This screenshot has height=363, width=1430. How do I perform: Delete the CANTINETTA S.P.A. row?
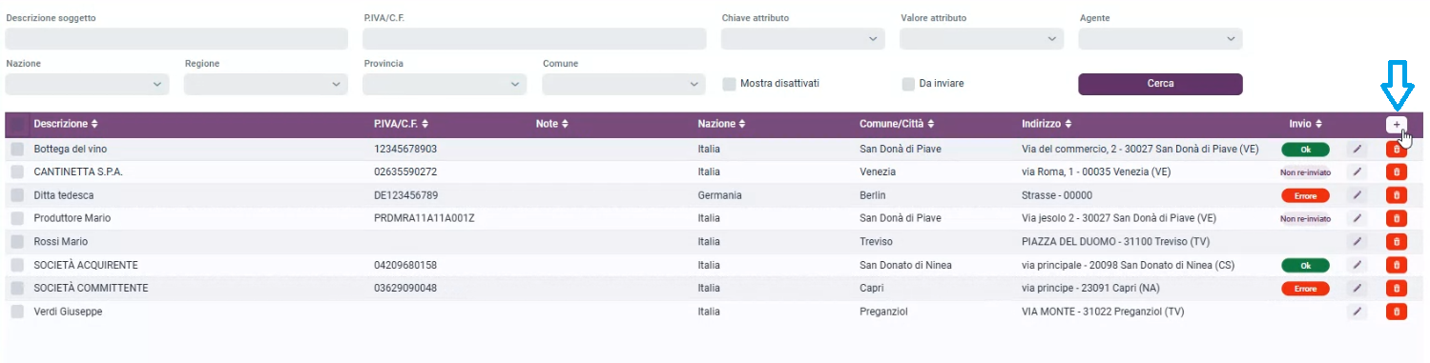point(1397,172)
